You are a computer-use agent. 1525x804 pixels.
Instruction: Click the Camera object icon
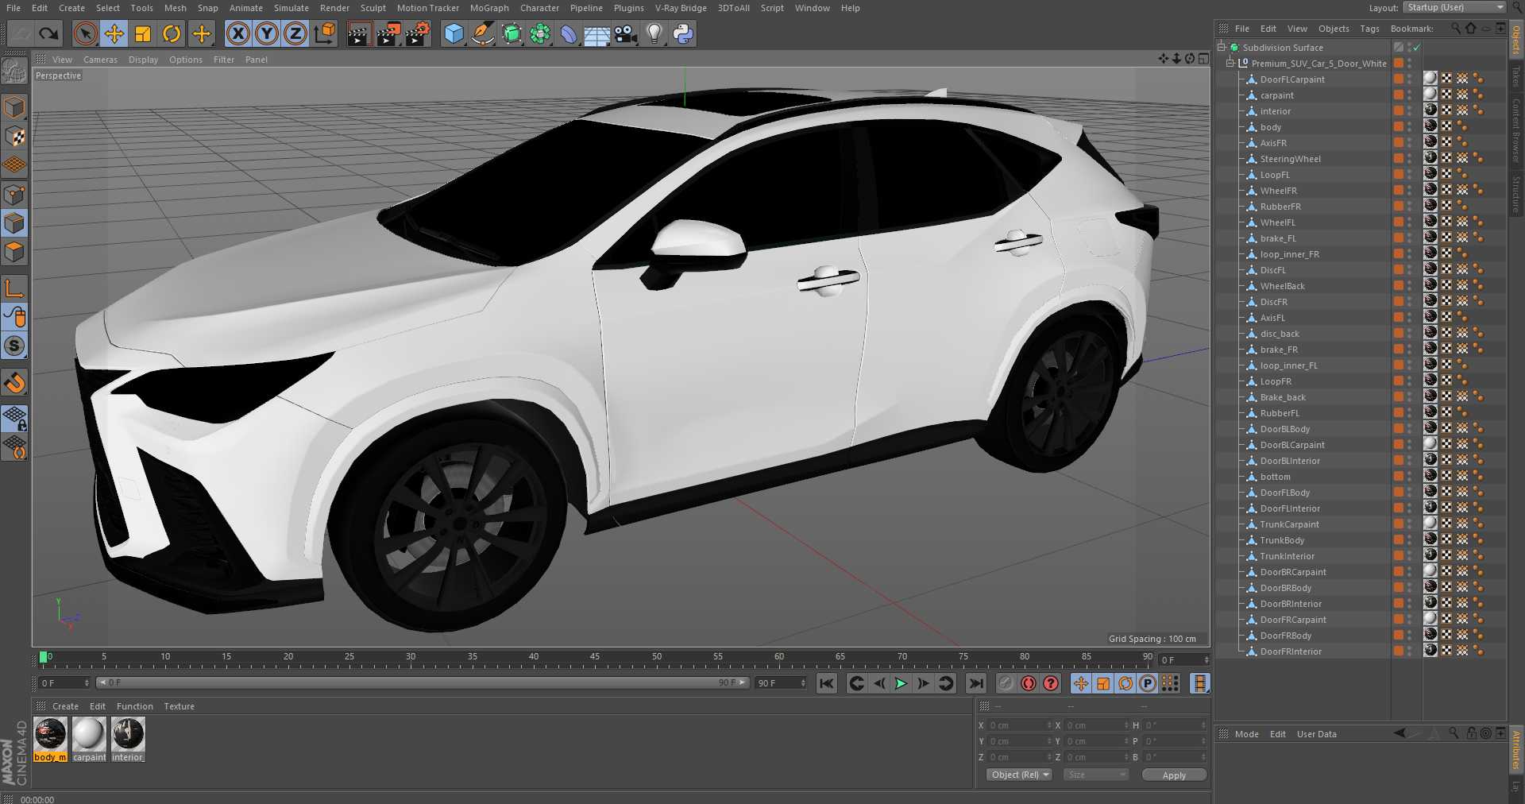[626, 33]
